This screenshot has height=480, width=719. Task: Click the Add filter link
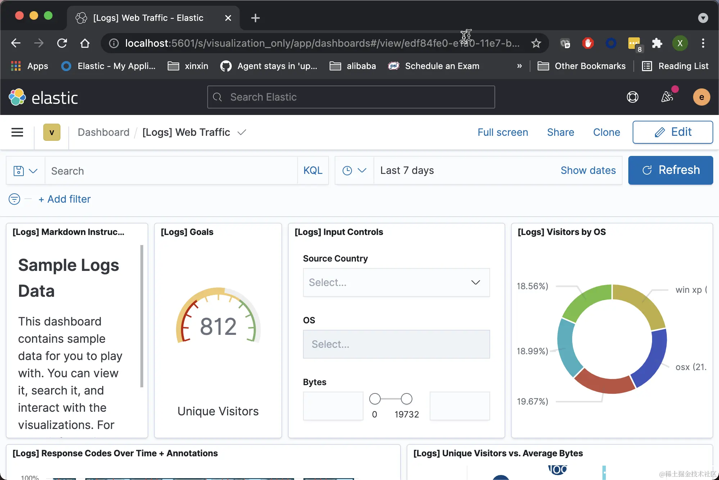pos(65,199)
